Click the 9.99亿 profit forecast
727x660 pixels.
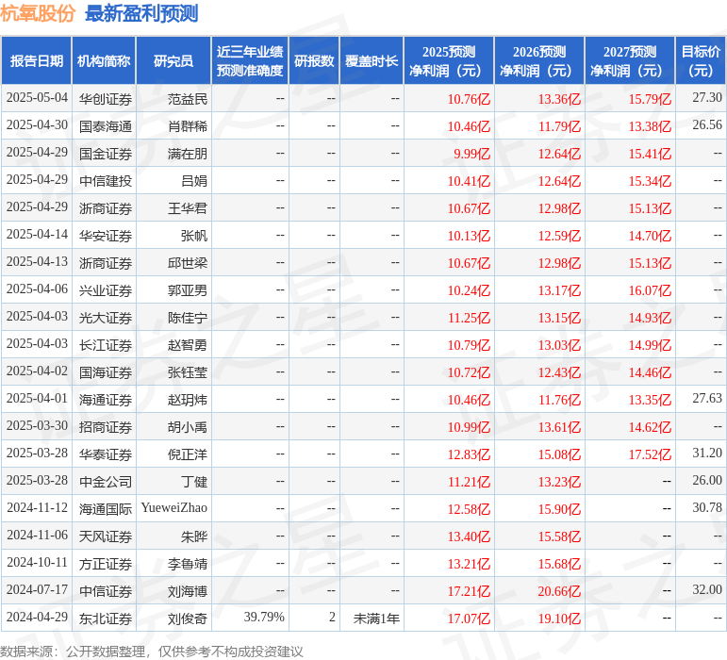[472, 154]
